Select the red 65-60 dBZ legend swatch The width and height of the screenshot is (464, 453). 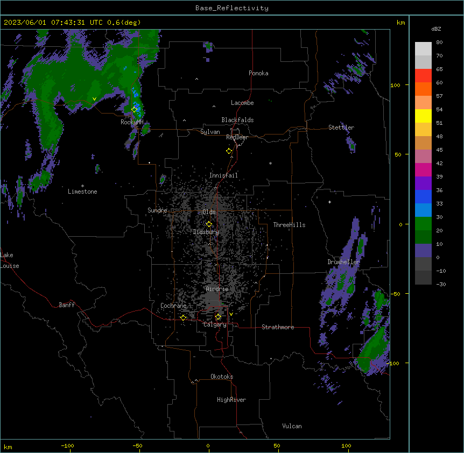tap(423, 76)
